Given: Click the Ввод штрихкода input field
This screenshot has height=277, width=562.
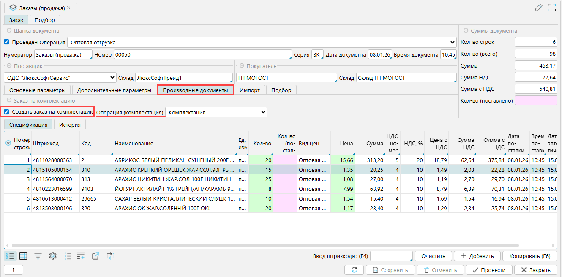Looking at the screenshot, I should click(x=391, y=256).
